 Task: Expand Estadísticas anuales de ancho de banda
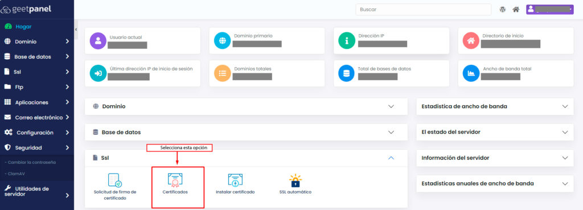pyautogui.click(x=495, y=184)
